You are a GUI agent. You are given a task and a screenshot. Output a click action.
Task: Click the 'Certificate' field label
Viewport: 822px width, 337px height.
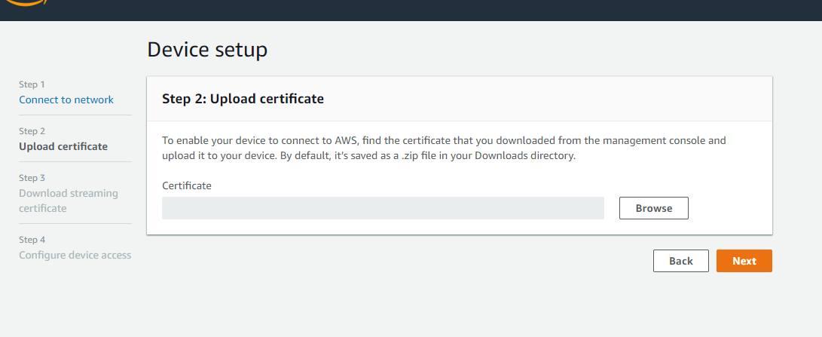pyautogui.click(x=187, y=185)
